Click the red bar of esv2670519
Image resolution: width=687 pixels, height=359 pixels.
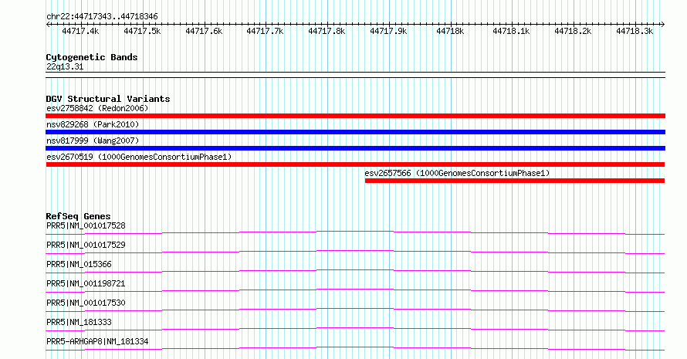pyautogui.click(x=355, y=164)
